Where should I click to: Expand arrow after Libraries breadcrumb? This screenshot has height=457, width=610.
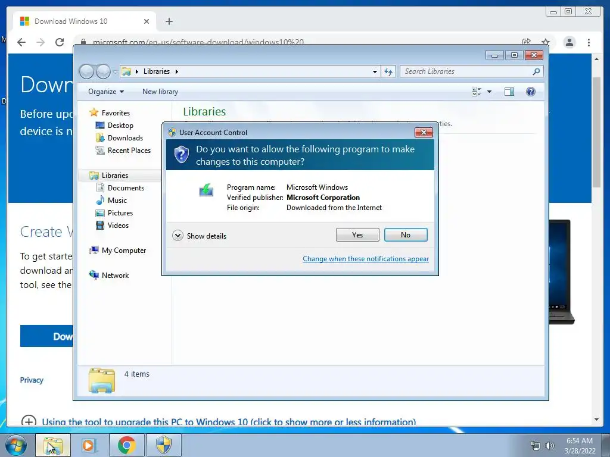pos(176,71)
